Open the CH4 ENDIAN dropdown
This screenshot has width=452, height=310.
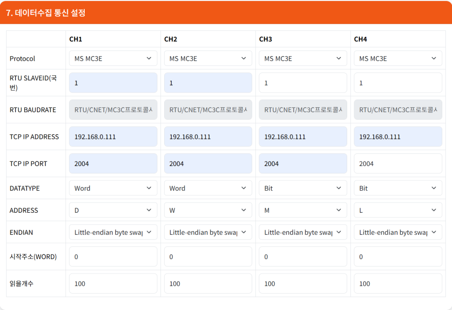coord(398,232)
